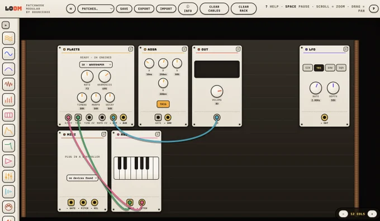The height and width of the screenshot is (221, 380).
Task: Click the Plaits AUX output jack
Action: (123, 117)
